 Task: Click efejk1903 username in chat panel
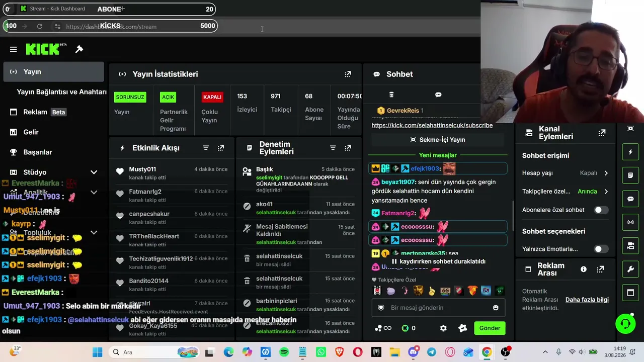(x=425, y=169)
